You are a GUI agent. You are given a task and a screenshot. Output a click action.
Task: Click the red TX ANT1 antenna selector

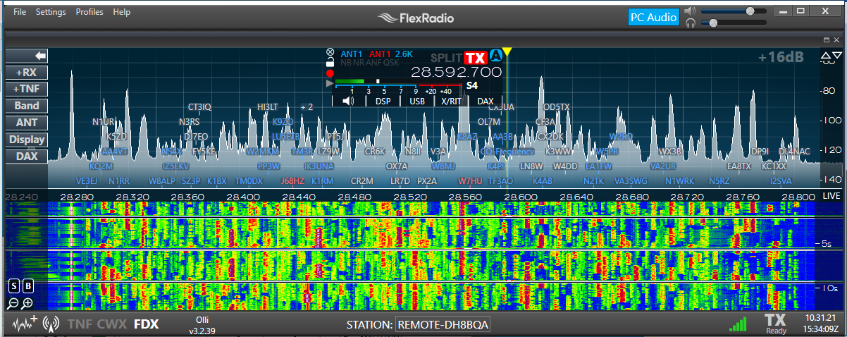coord(380,54)
